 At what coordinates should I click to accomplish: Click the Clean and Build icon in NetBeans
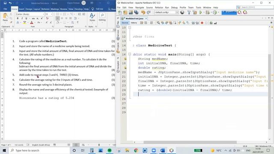(x=195, y=12)
